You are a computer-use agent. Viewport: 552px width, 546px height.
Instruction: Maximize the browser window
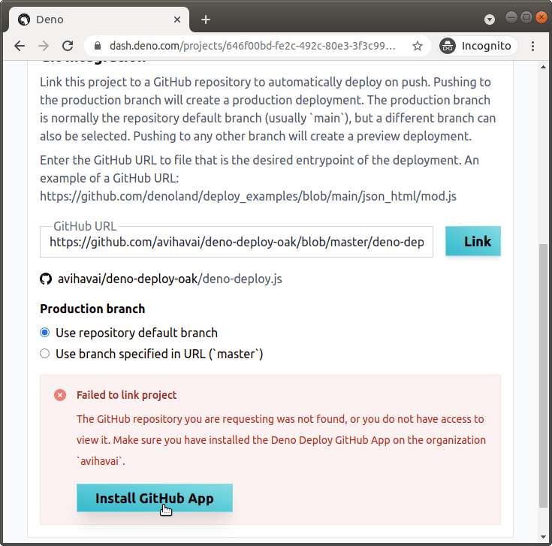click(x=526, y=17)
